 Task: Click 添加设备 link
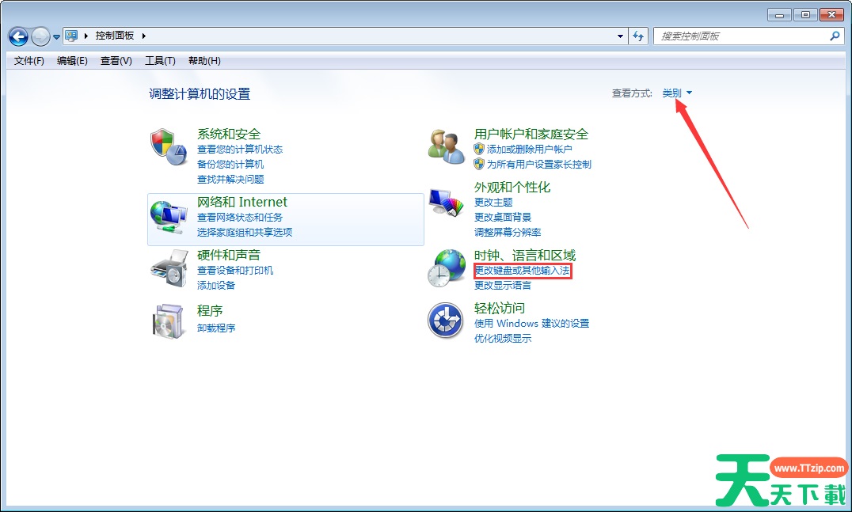[216, 286]
